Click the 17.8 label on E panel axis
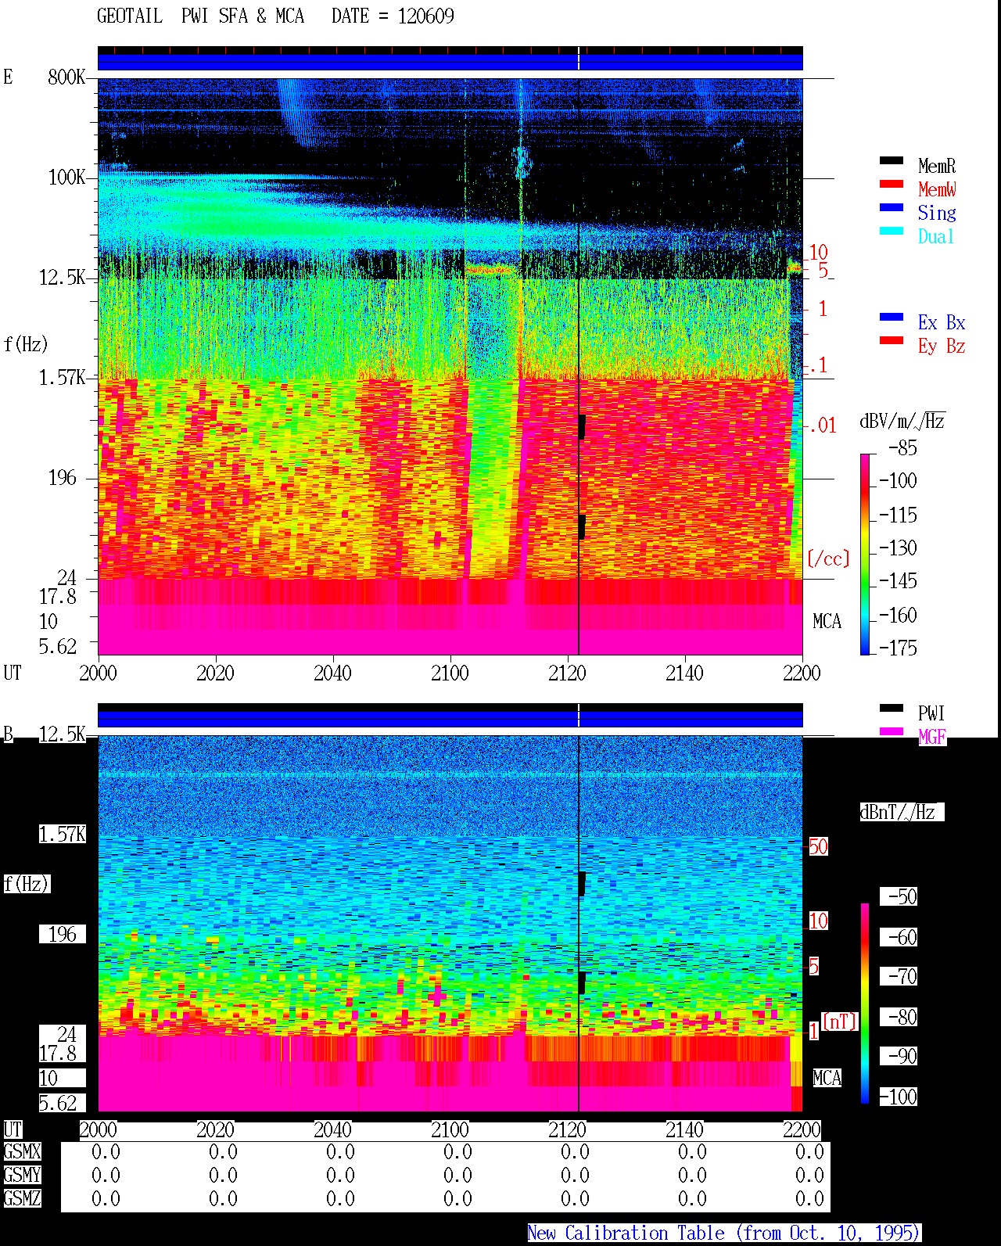 click(58, 596)
